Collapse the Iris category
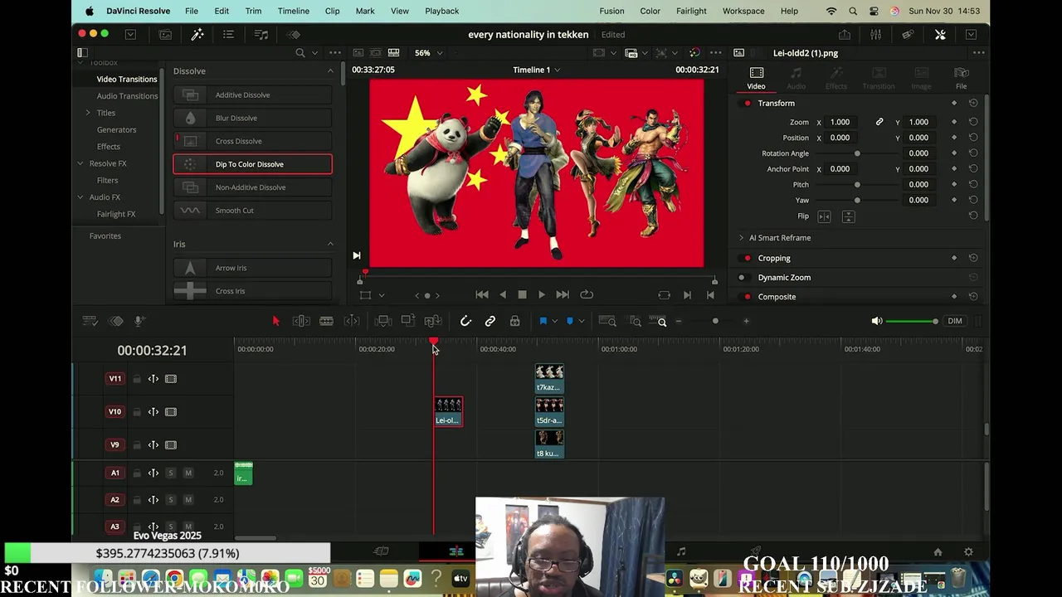The image size is (1062, 597). point(330,244)
